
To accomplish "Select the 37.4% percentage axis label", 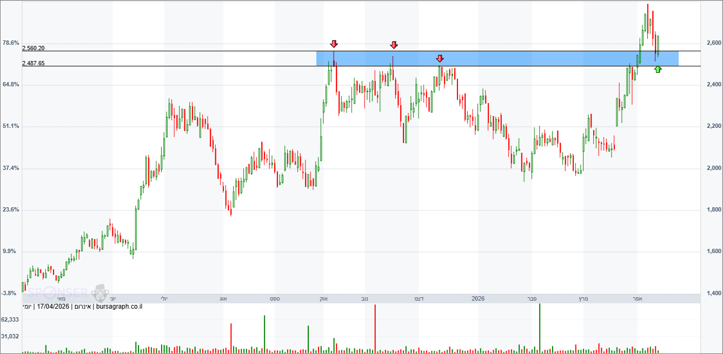I will click(11, 168).
